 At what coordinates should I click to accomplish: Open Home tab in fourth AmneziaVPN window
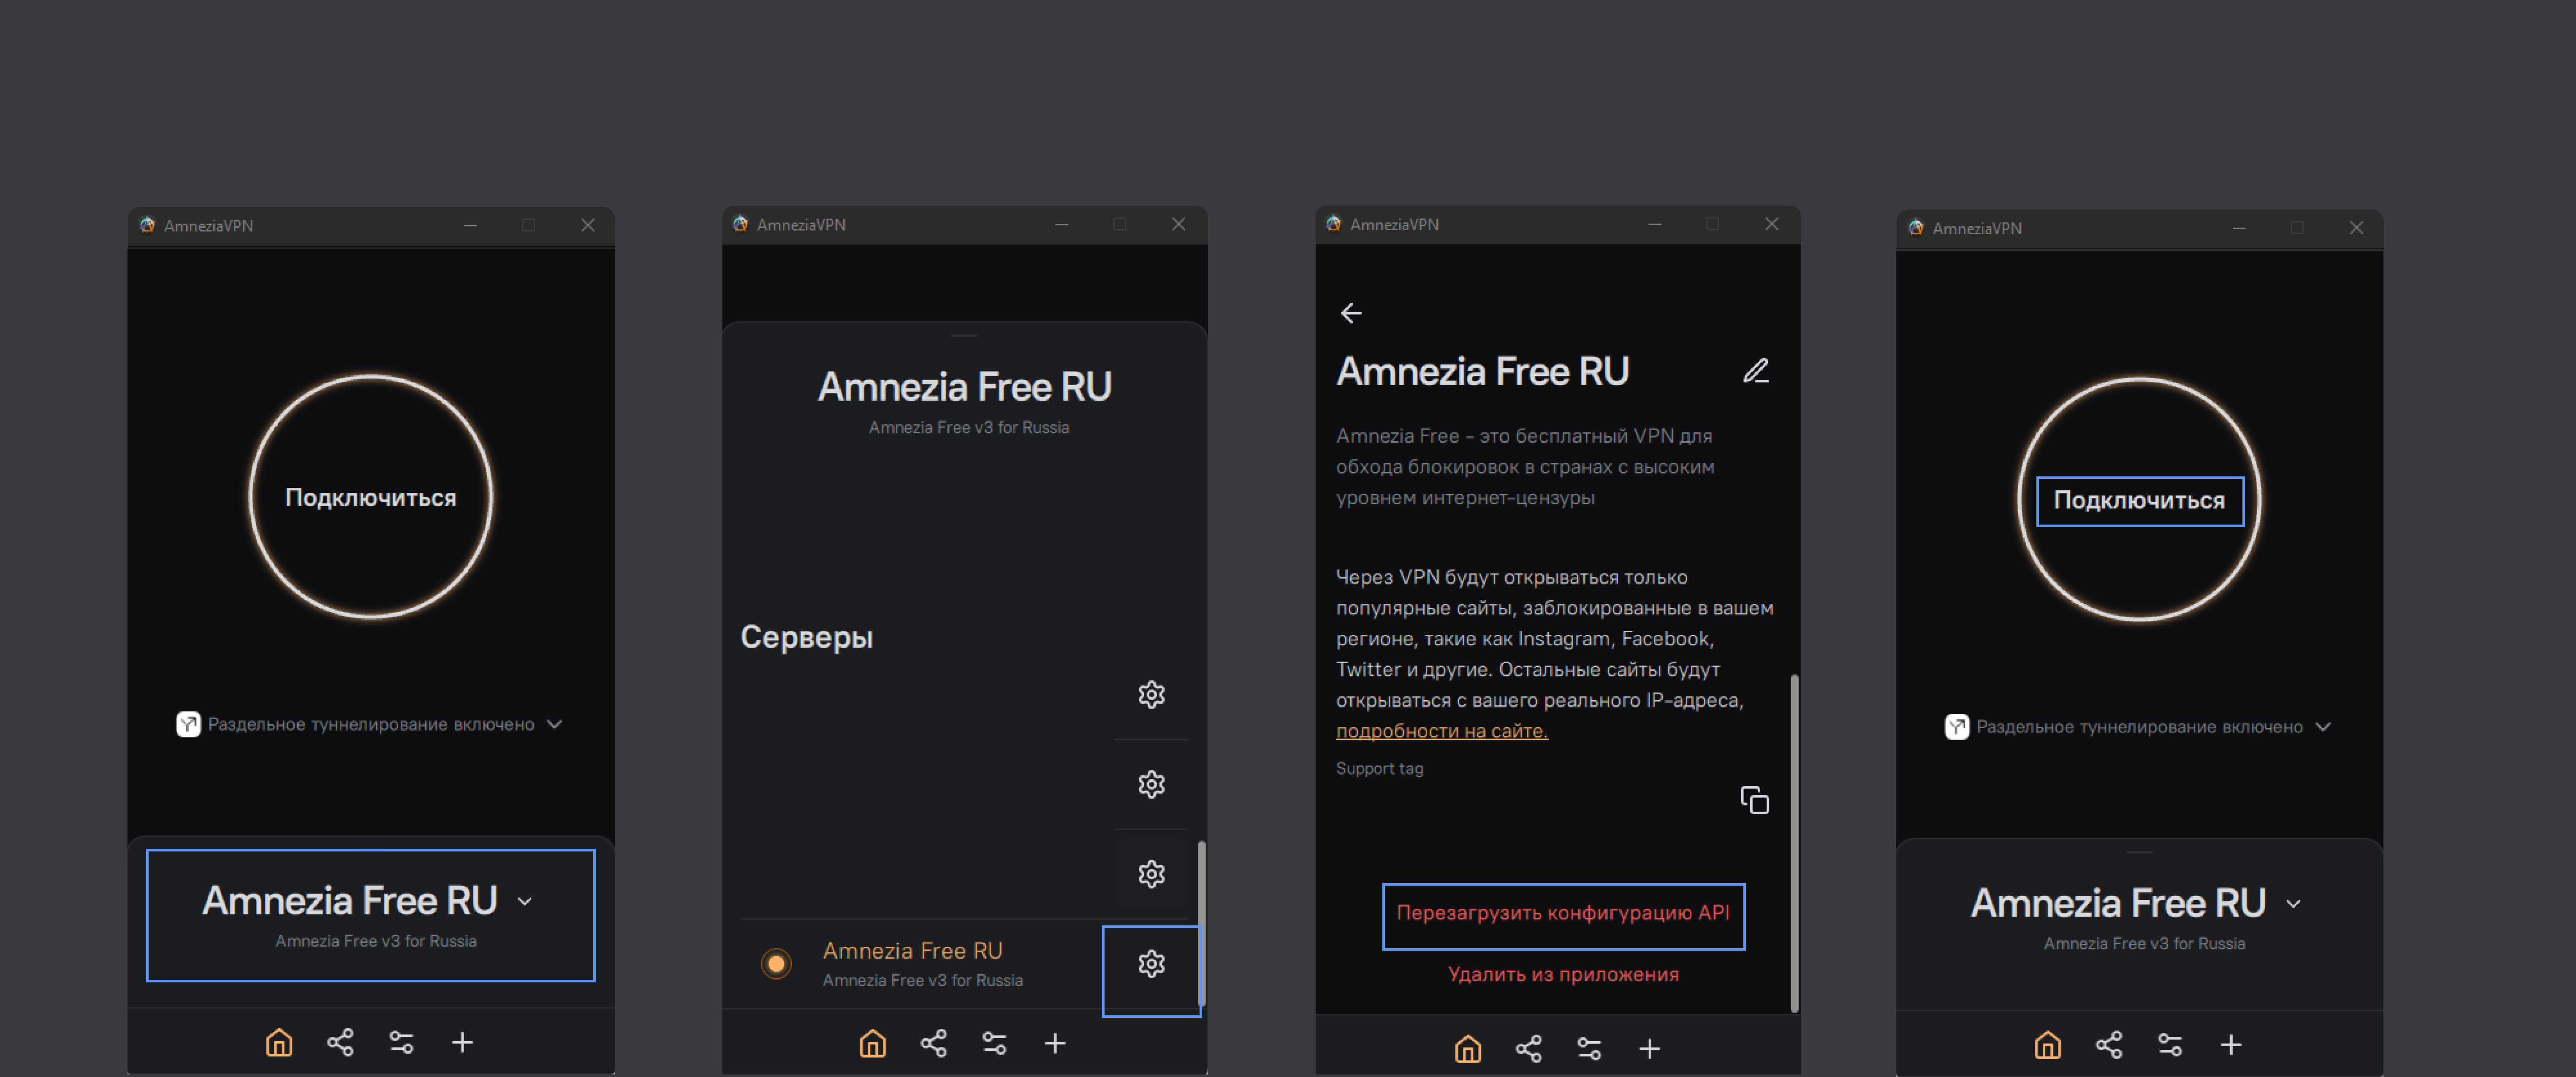[2048, 1045]
